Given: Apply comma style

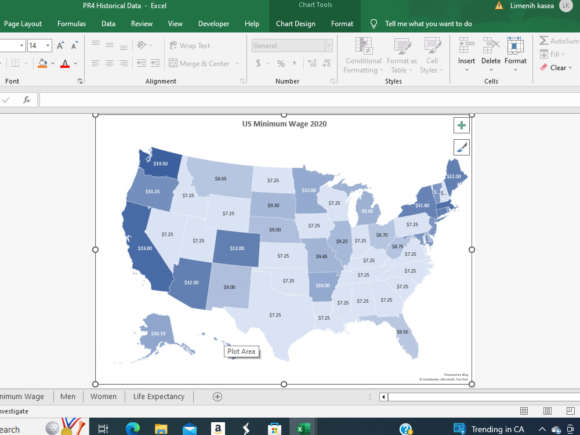Looking at the screenshot, I should coord(295,63).
